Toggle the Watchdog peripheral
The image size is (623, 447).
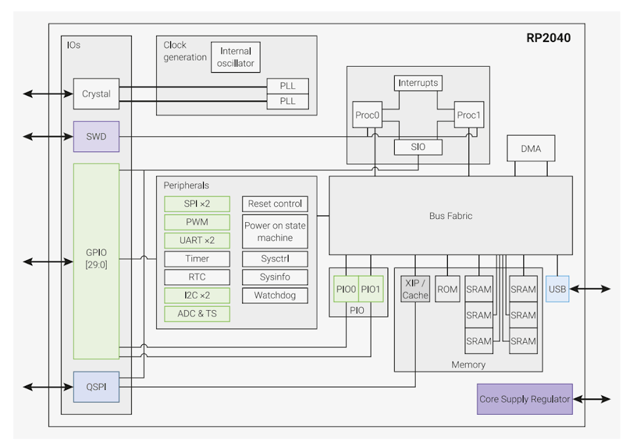click(x=275, y=296)
